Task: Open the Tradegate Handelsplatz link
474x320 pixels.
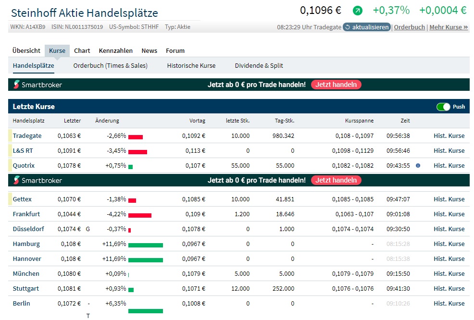Action: point(27,136)
